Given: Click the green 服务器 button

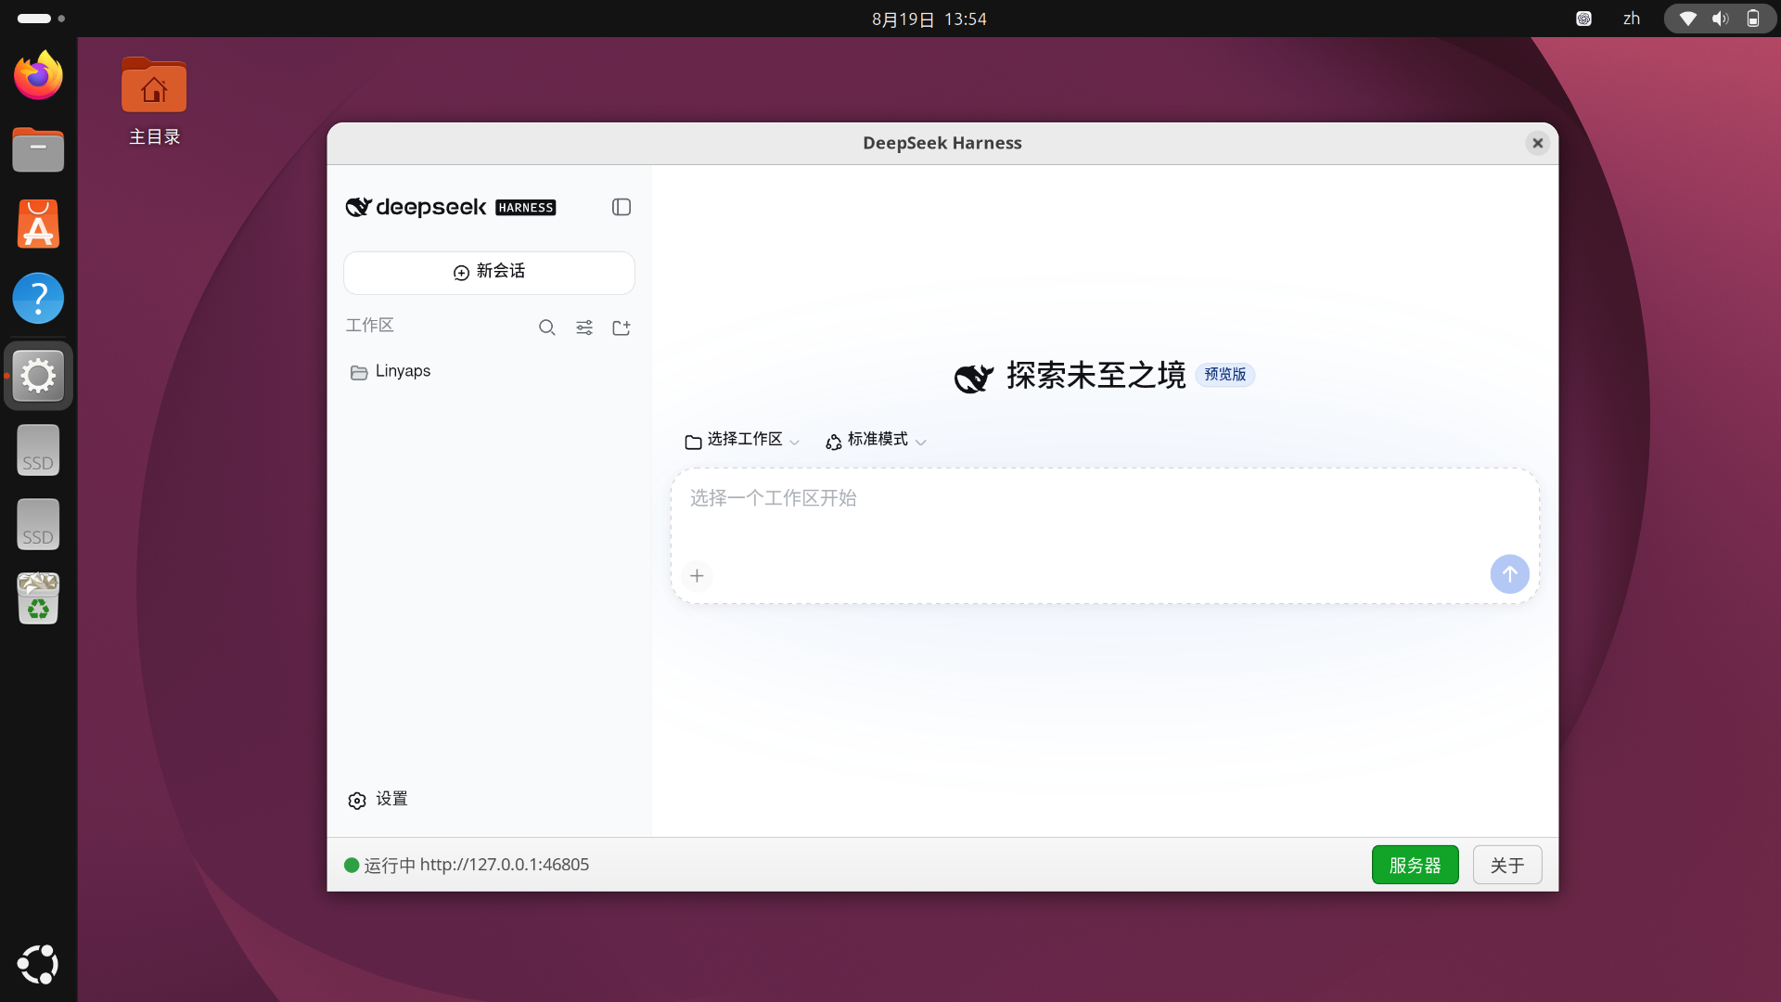Looking at the screenshot, I should [1415, 865].
